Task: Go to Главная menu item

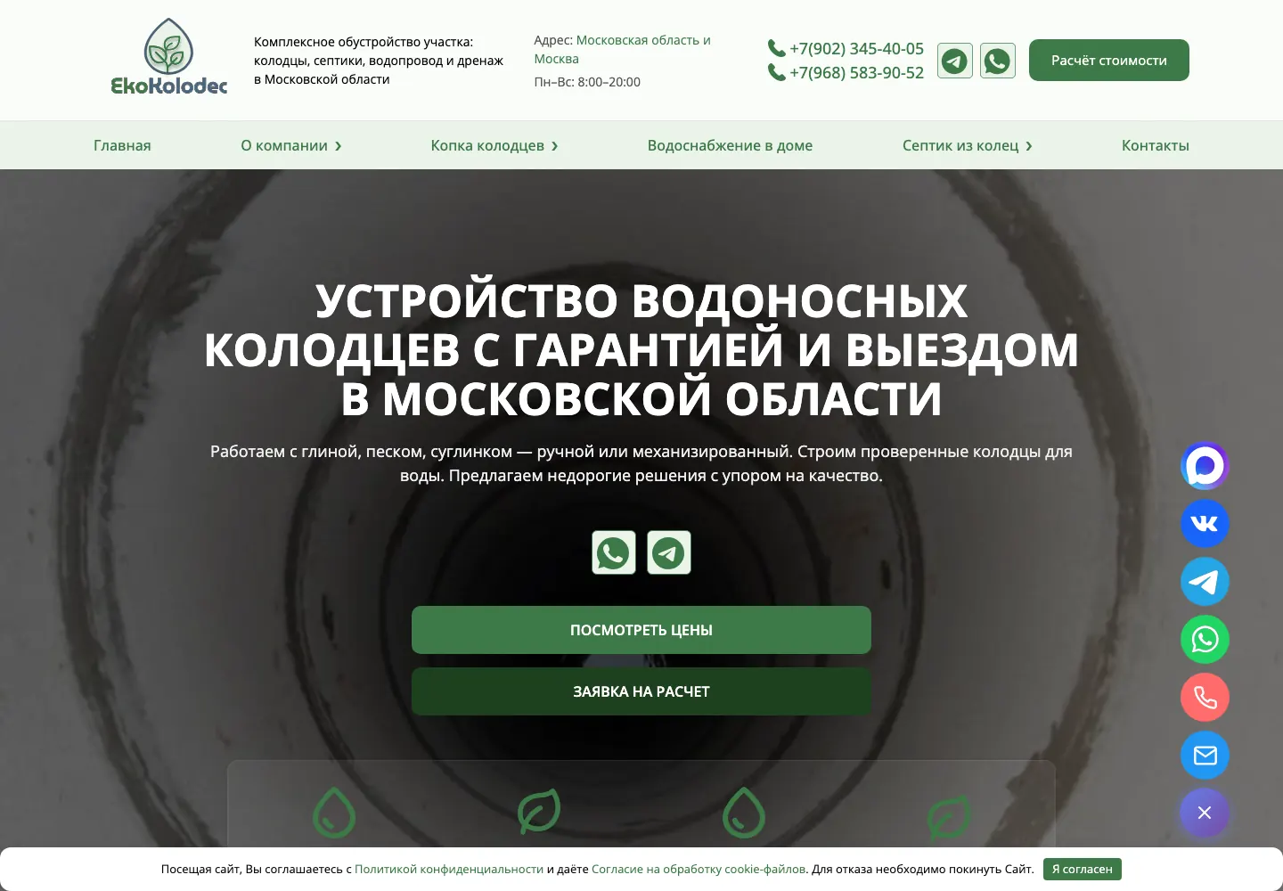Action: (122, 145)
